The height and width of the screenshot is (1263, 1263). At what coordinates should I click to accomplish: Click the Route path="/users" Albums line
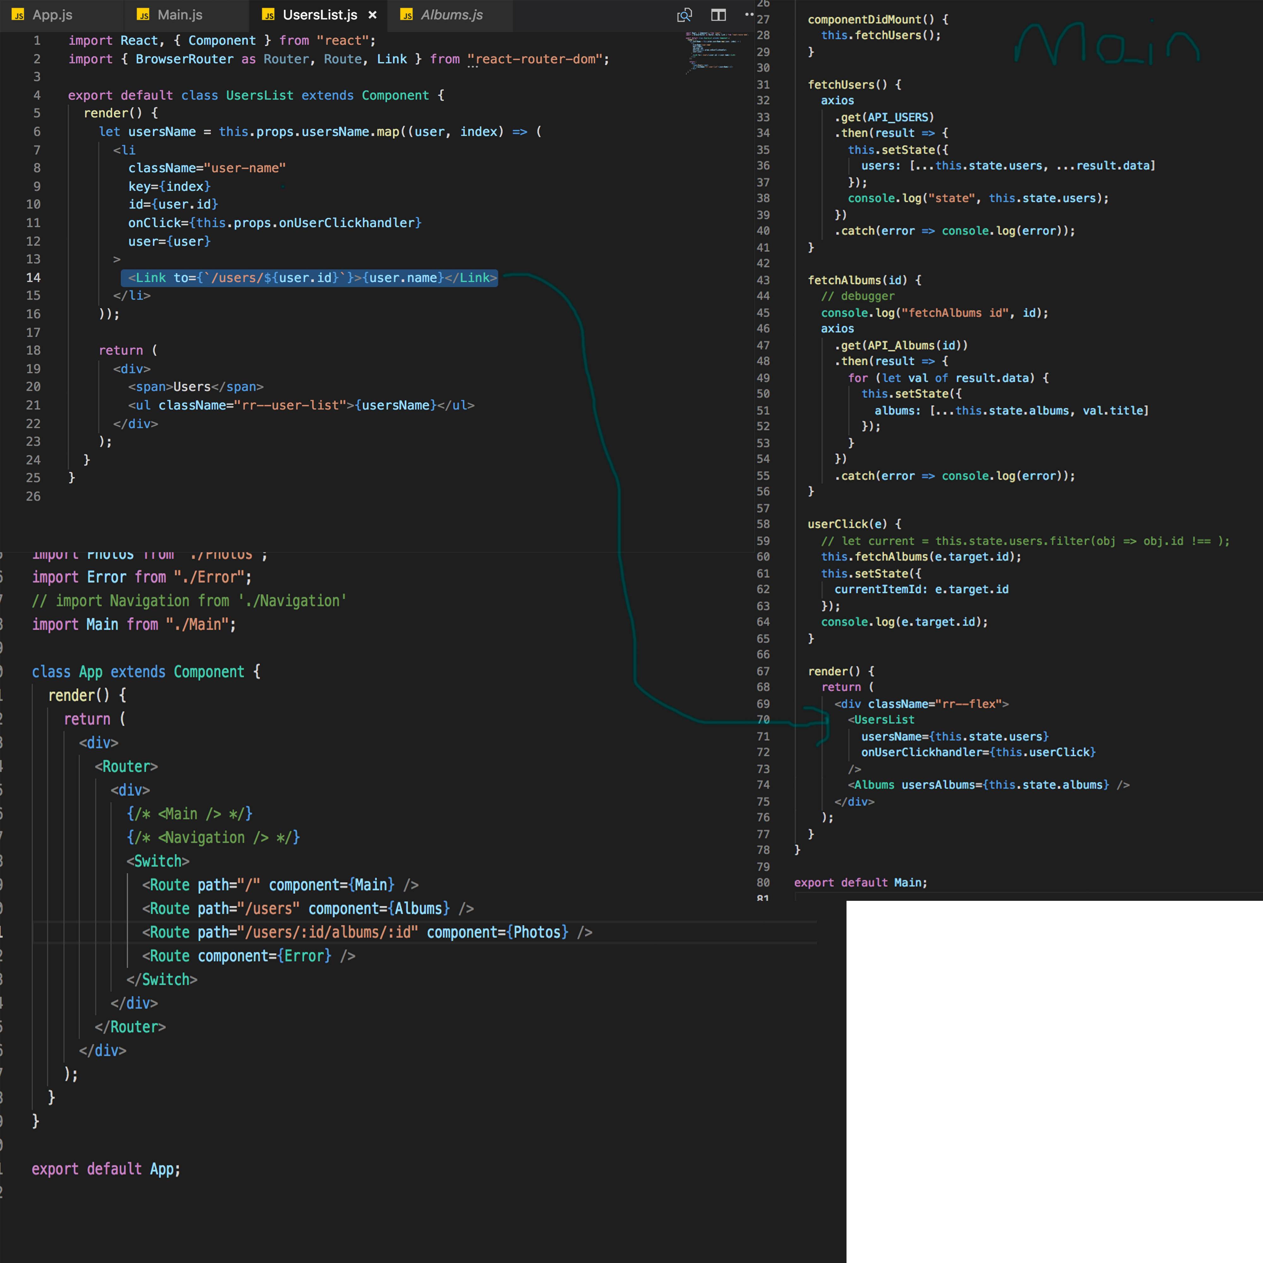pyautogui.click(x=307, y=909)
